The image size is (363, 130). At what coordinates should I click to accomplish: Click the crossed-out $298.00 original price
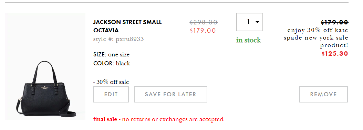pyautogui.click(x=204, y=22)
